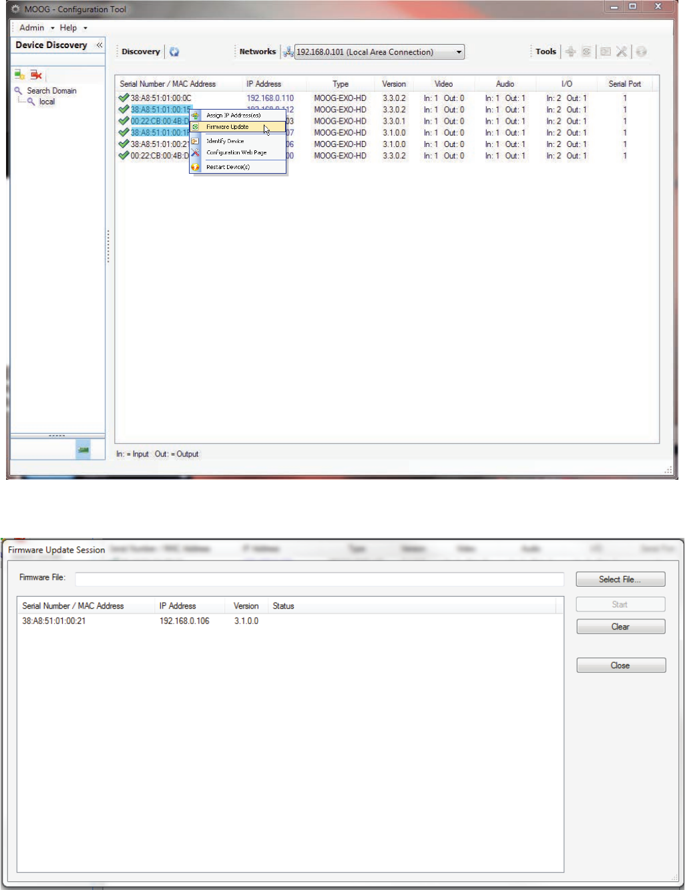Click the Serial Port column header

pos(625,84)
